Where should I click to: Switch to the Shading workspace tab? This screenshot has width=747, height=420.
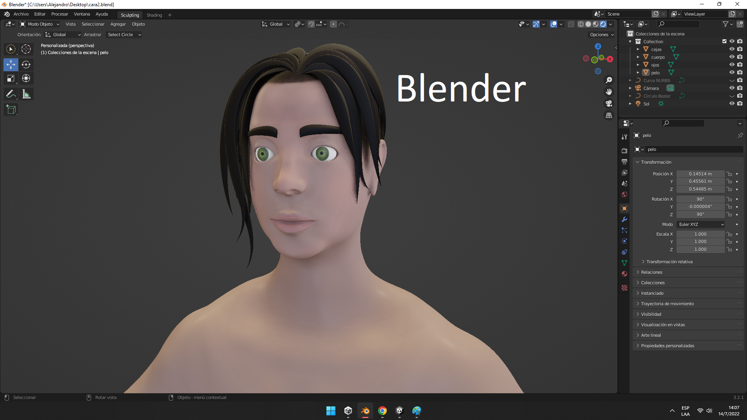click(x=154, y=15)
